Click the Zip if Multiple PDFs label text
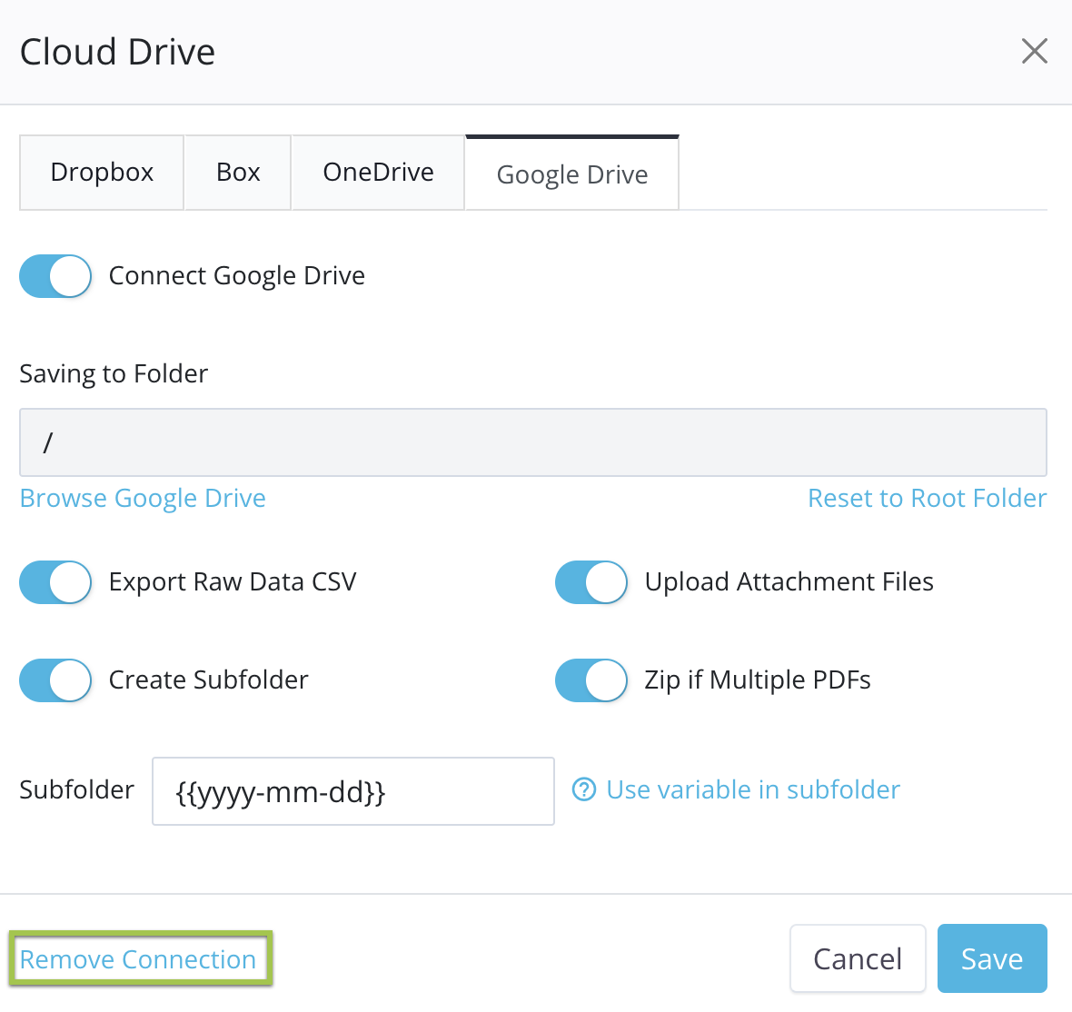 tap(758, 680)
